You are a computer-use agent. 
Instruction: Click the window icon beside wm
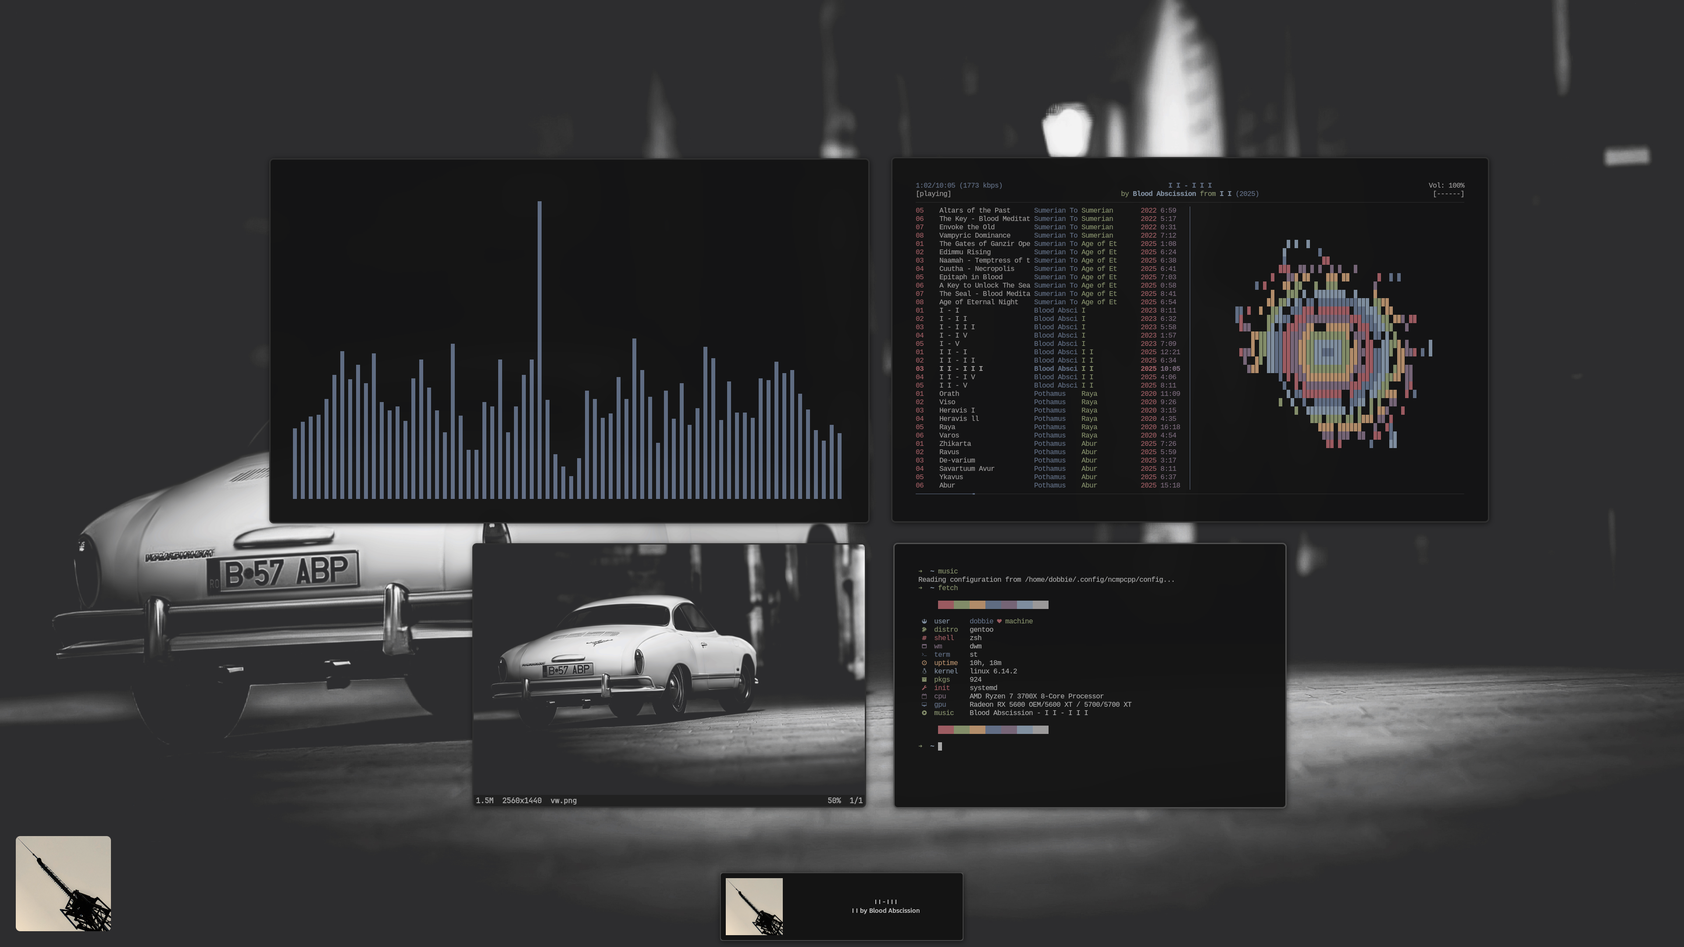(x=924, y=646)
